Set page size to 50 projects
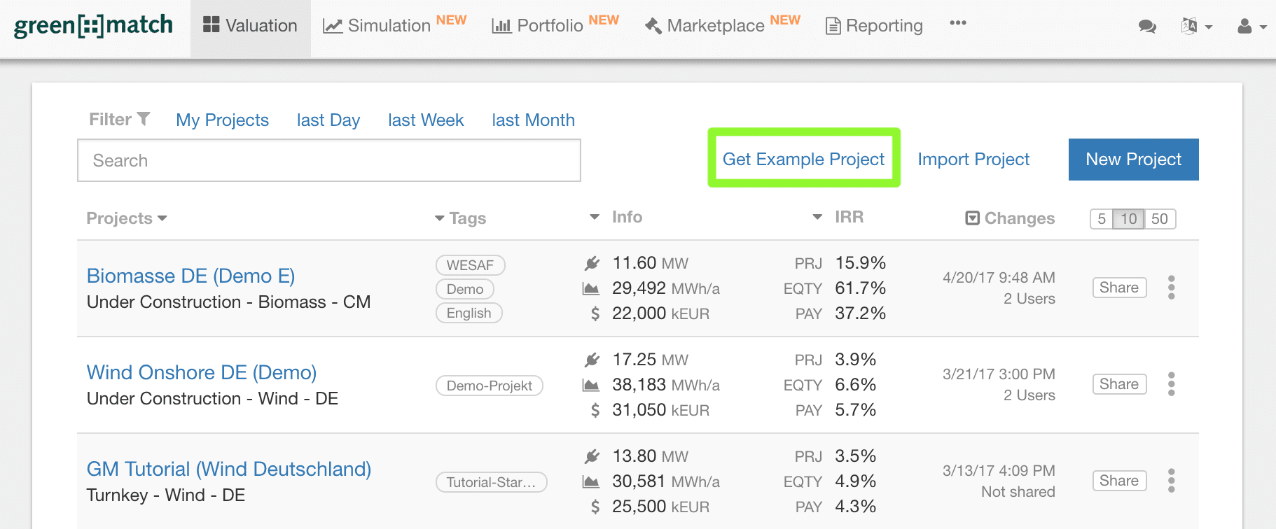 (x=1160, y=219)
